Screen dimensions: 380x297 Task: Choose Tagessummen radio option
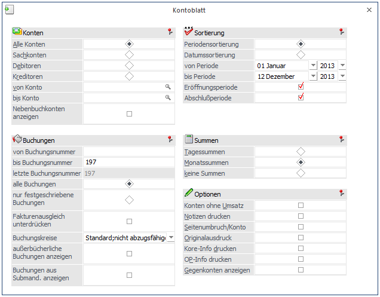(301, 152)
